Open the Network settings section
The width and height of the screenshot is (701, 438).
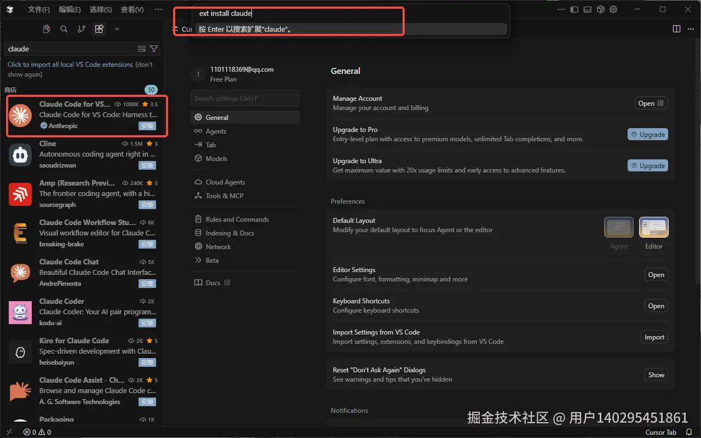(x=245, y=246)
